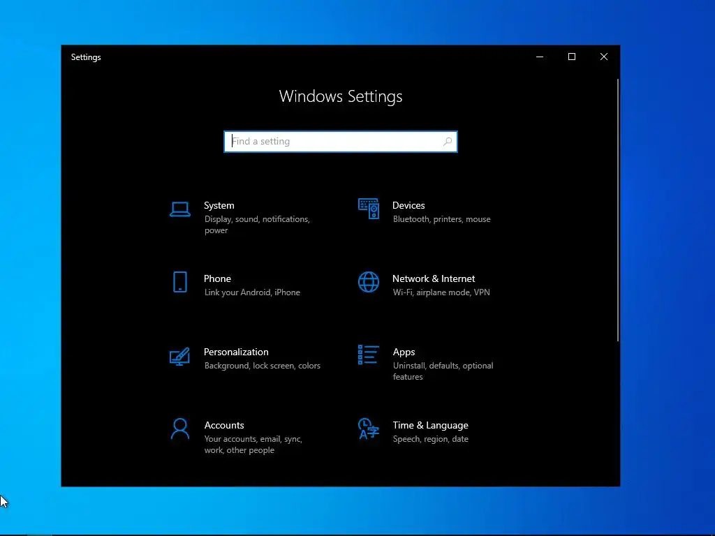Open the Personalization paintbrush icon
715x536 pixels.
pos(179,357)
